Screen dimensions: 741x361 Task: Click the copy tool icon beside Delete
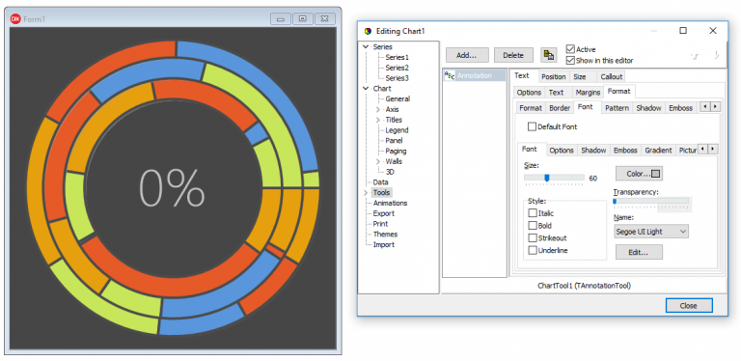(548, 55)
